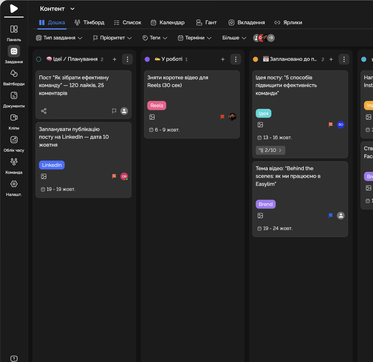Open the 'Ідеї / Планування' column options menu
This screenshot has height=362, width=373.
(127, 59)
